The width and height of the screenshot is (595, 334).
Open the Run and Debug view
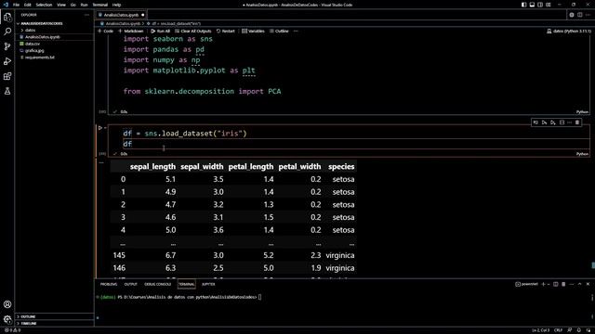pyautogui.click(x=7, y=61)
